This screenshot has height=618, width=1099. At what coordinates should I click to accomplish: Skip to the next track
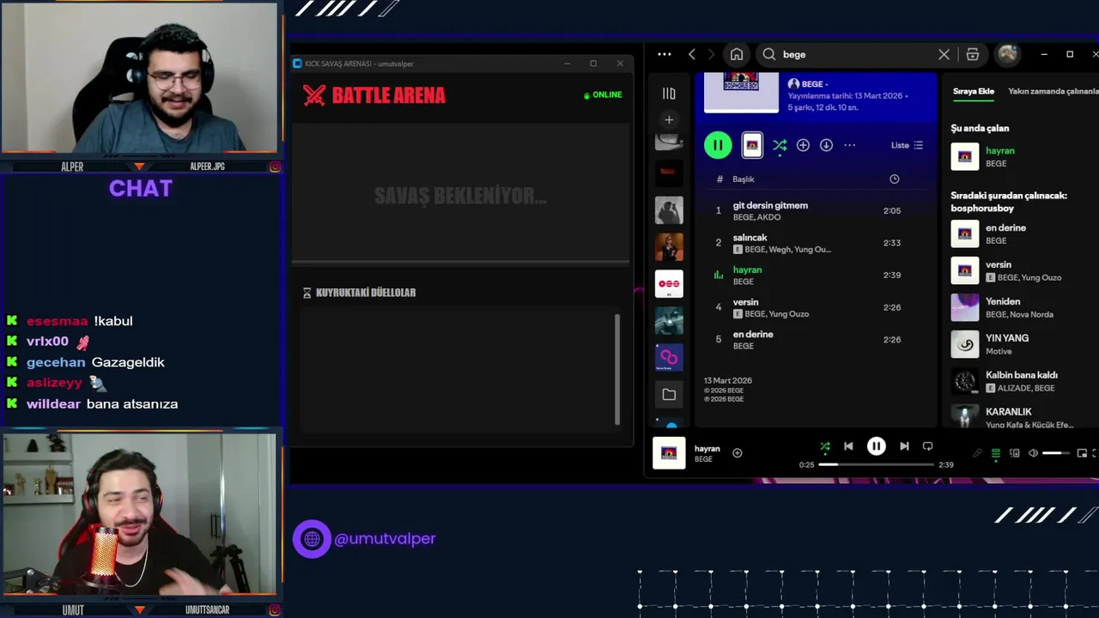(x=904, y=446)
